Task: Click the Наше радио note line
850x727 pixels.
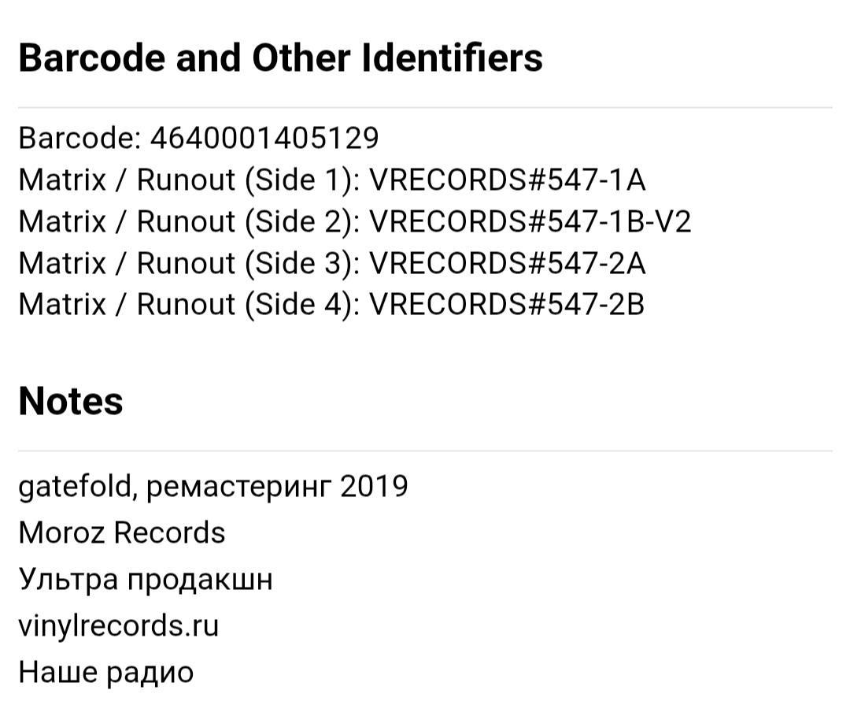Action: point(105,673)
